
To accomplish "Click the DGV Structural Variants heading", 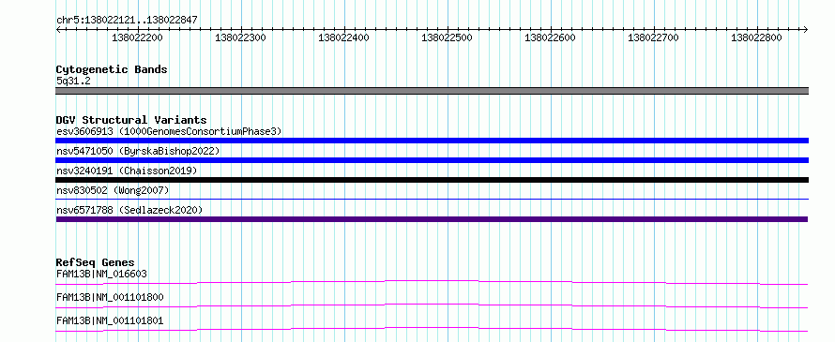I will [131, 120].
